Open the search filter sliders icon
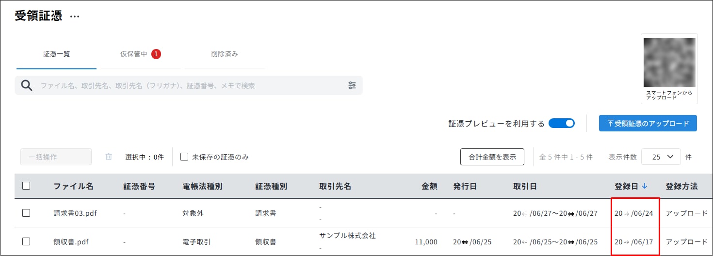The width and height of the screenshot is (713, 256). tap(352, 85)
